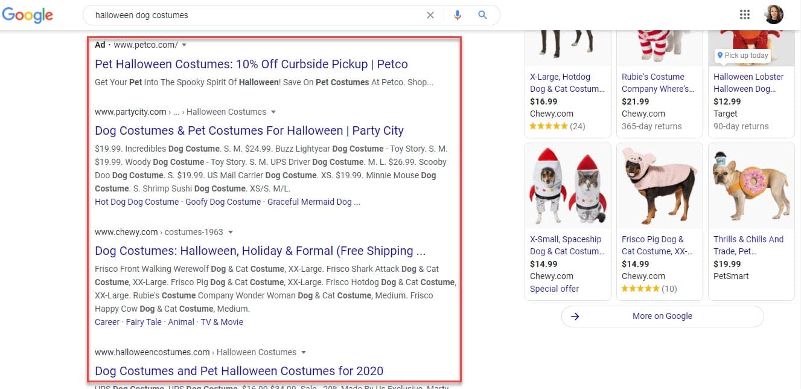
Task: Follow the Hot Dog Dog Costume sitelink
Action: [x=137, y=202]
